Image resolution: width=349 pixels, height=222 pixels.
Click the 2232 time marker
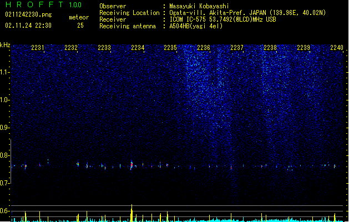click(71, 48)
